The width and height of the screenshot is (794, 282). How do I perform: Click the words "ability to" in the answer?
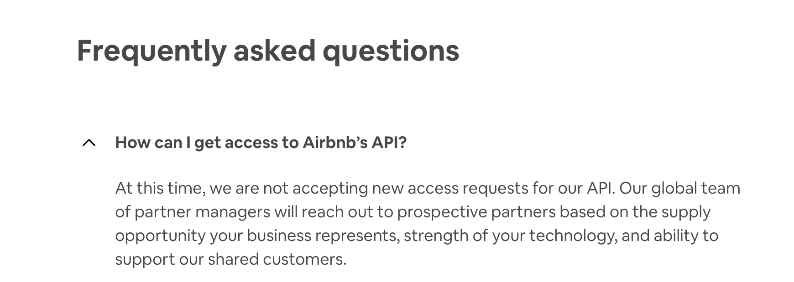point(686,236)
